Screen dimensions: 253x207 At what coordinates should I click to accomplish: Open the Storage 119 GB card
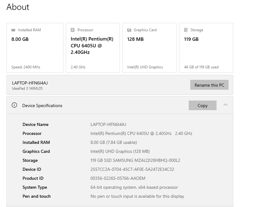coord(206,48)
